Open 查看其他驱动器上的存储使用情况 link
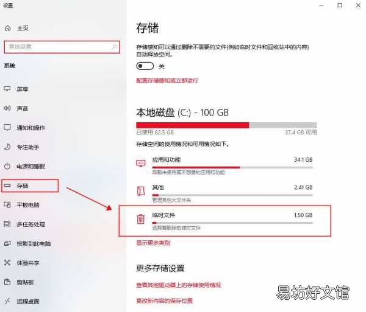366x312 pixels. (179, 285)
